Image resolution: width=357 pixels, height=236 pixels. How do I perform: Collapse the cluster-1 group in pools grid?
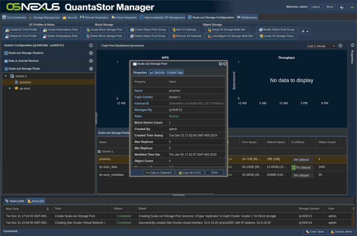pos(99,152)
